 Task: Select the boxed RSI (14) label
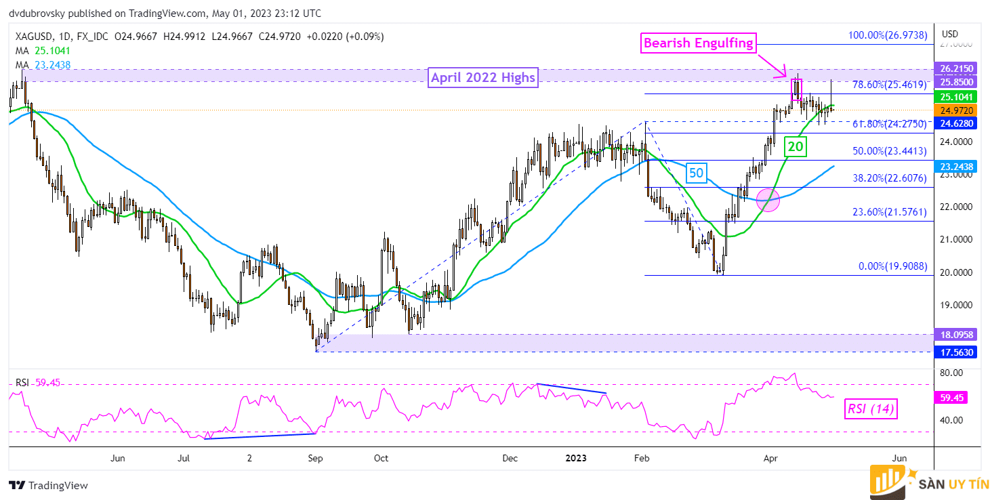tap(871, 409)
